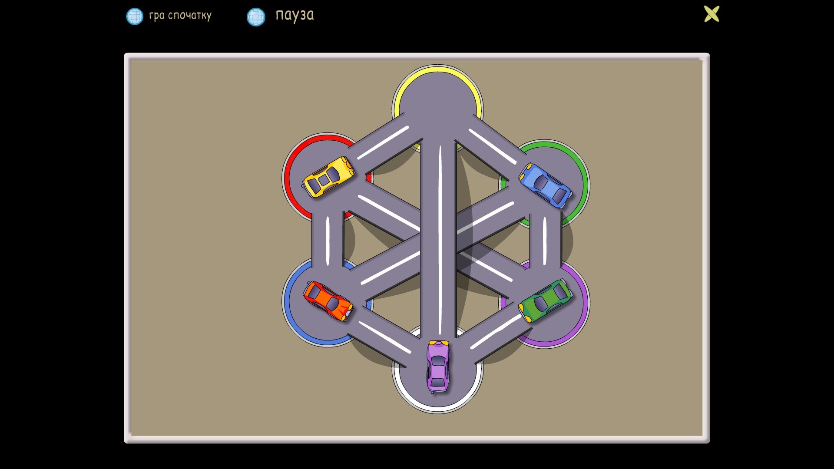Select the green car in purple circle
This screenshot has width=834, height=469.
pos(546,301)
